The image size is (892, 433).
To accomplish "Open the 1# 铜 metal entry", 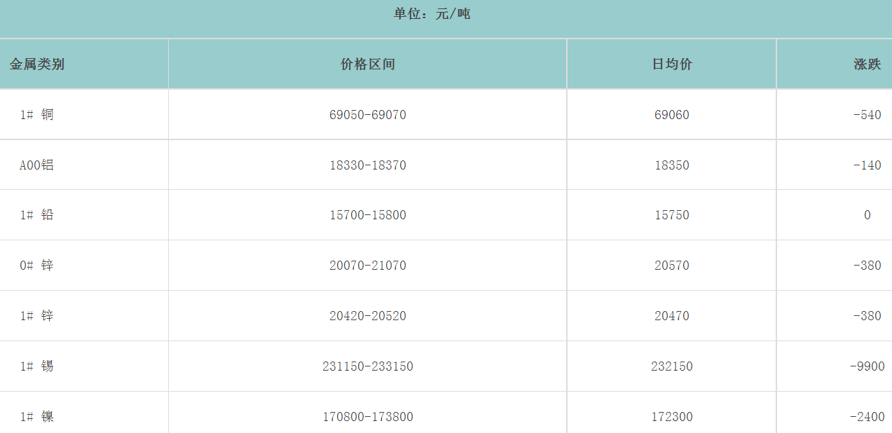I will (36, 115).
